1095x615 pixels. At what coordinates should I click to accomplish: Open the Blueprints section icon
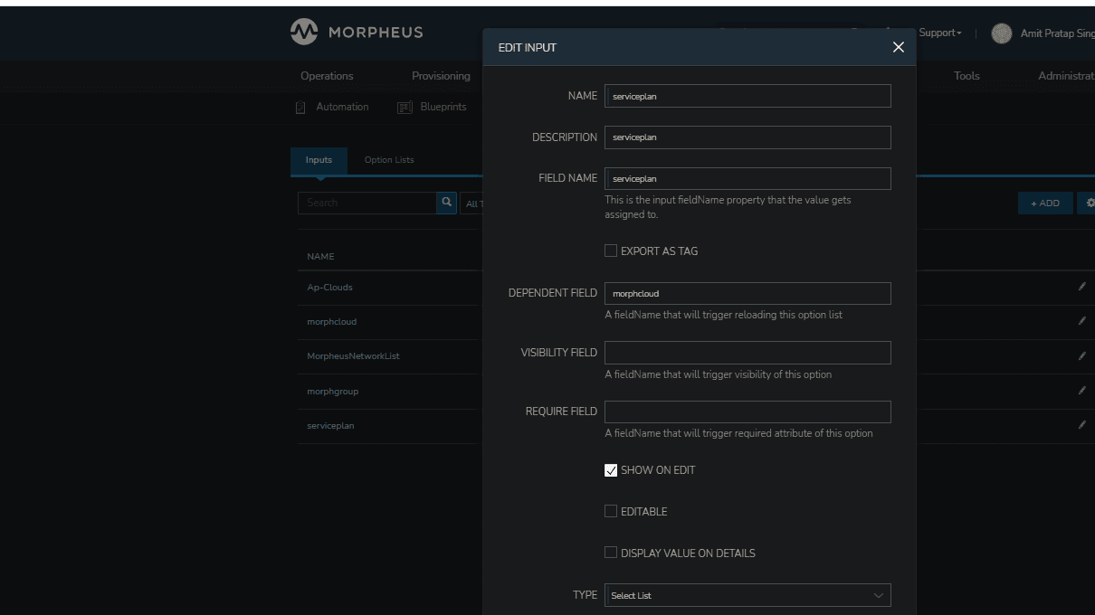405,108
